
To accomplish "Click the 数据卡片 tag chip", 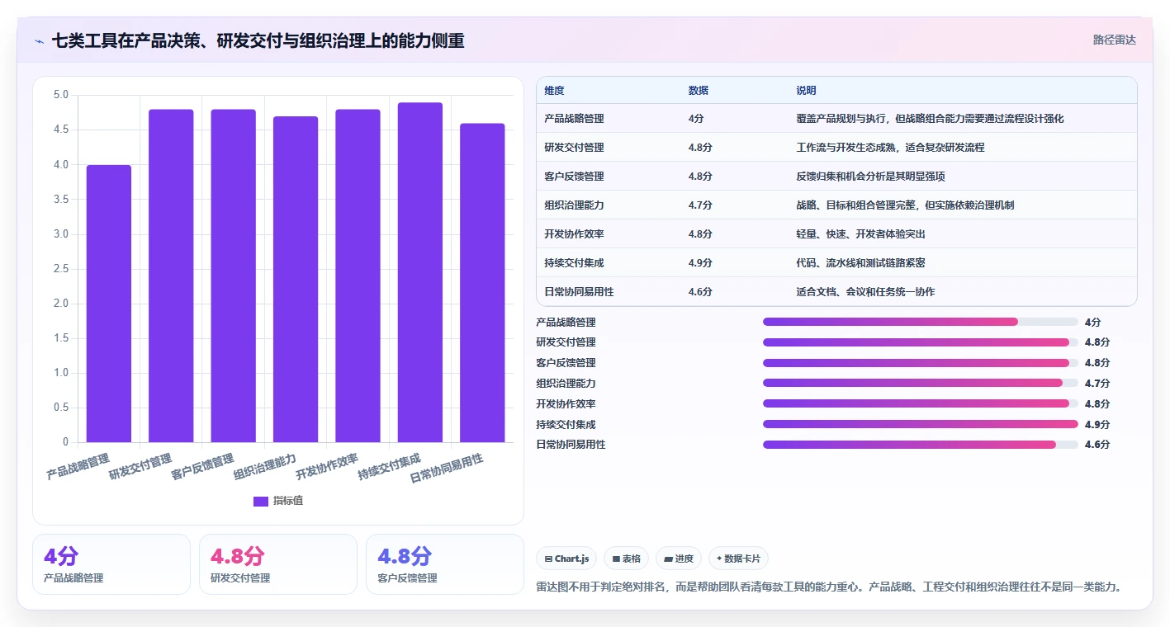I will click(738, 559).
